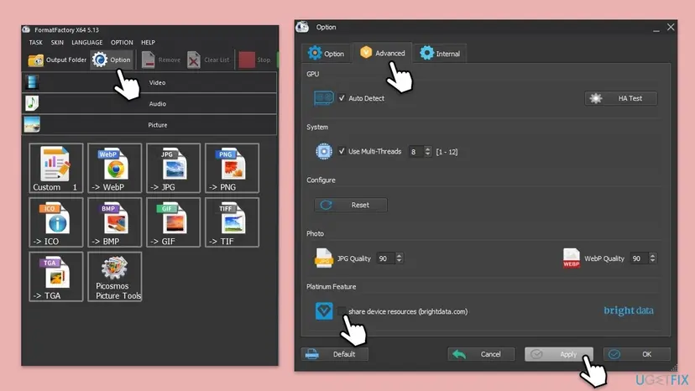Viewport: 695px width, 391px height.
Task: Open the Custom picture conversion tile
Action: point(56,168)
